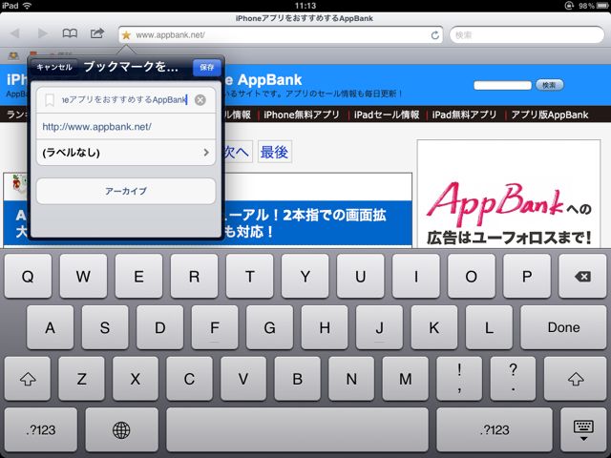Tap the キャンセル button in popup
This screenshot has width=611, height=458.
pyautogui.click(x=54, y=67)
